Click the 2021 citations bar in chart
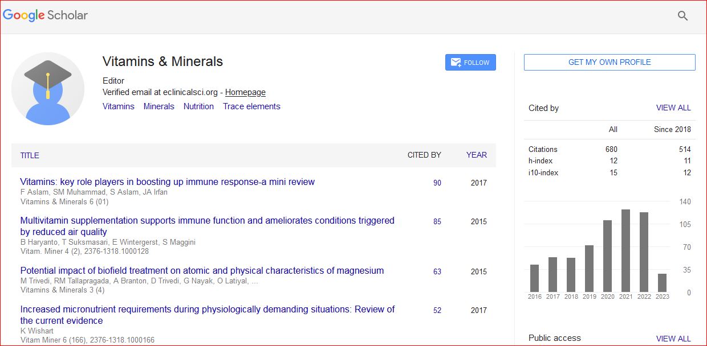This screenshot has height=346, width=707. coord(625,250)
